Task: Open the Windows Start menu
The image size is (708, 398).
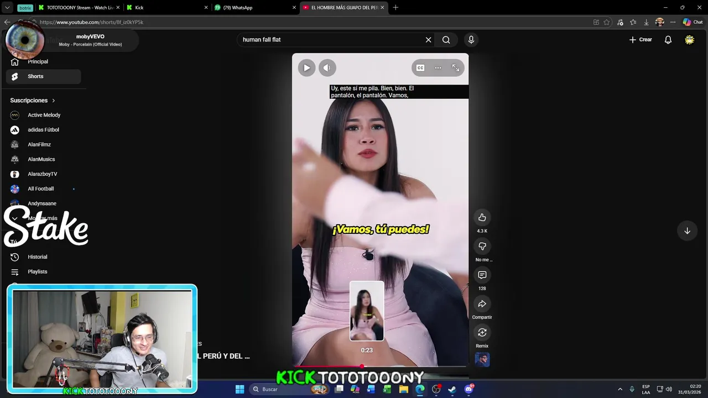Action: [x=240, y=389]
